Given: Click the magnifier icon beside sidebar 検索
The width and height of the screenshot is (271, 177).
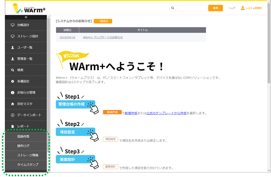Looking at the screenshot, I should point(13,70).
